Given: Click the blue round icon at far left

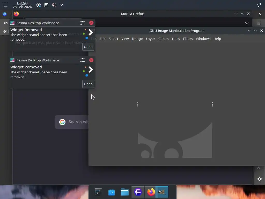Looking at the screenshot, I should point(5,14).
